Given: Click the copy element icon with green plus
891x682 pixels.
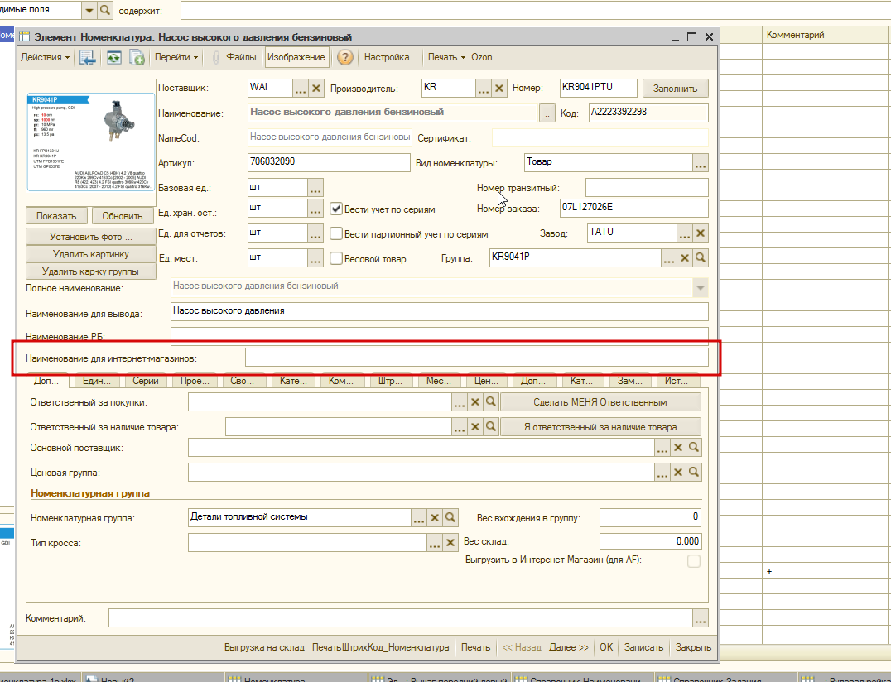Looking at the screenshot, I should click(x=137, y=57).
